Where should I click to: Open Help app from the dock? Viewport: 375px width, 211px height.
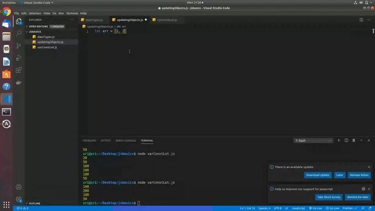point(6,87)
